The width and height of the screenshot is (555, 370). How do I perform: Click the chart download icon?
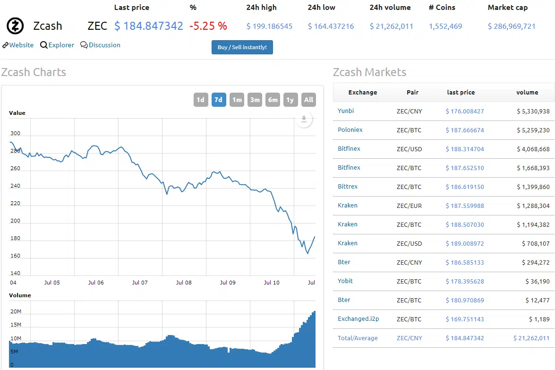click(x=304, y=120)
